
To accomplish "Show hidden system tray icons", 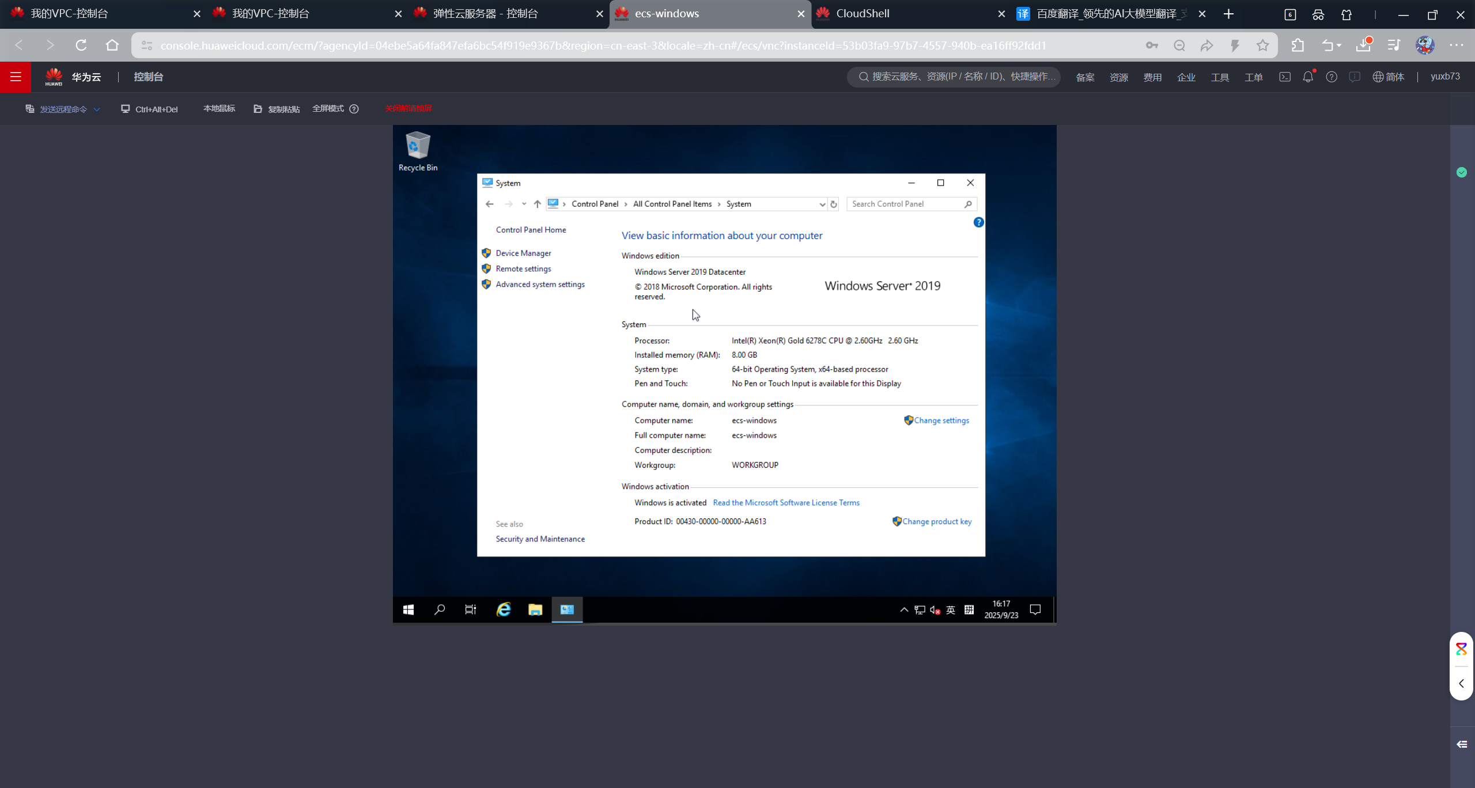I will point(904,609).
